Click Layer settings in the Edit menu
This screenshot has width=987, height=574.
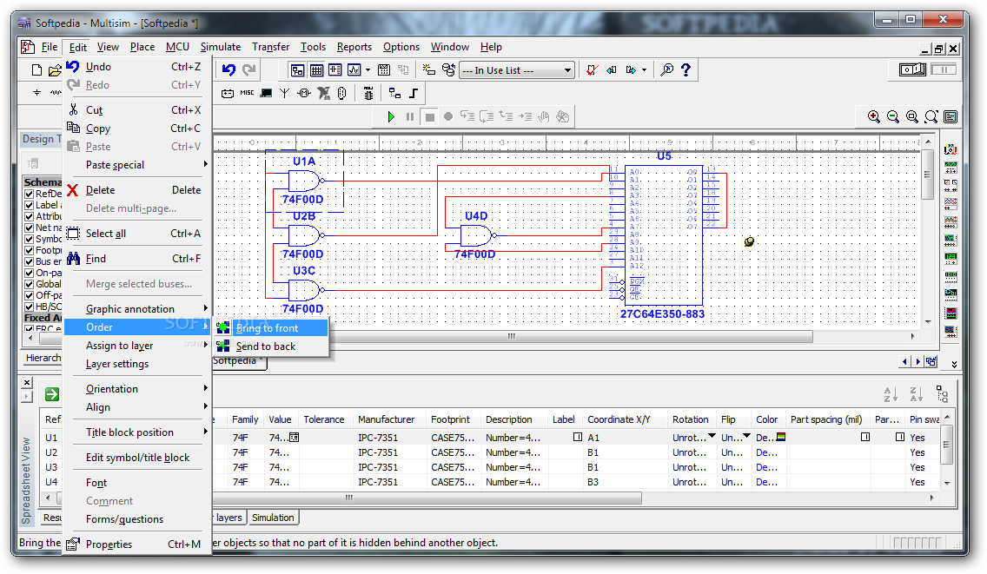pyautogui.click(x=137, y=364)
